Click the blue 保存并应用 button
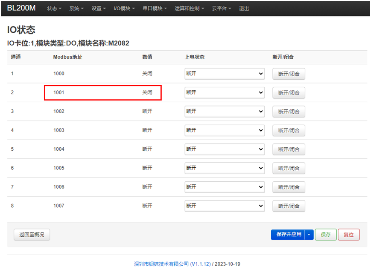Viewport: 371px width, 275px height. (287, 235)
